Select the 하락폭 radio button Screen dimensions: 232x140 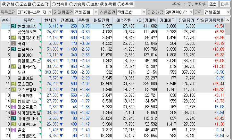[x=120, y=4]
